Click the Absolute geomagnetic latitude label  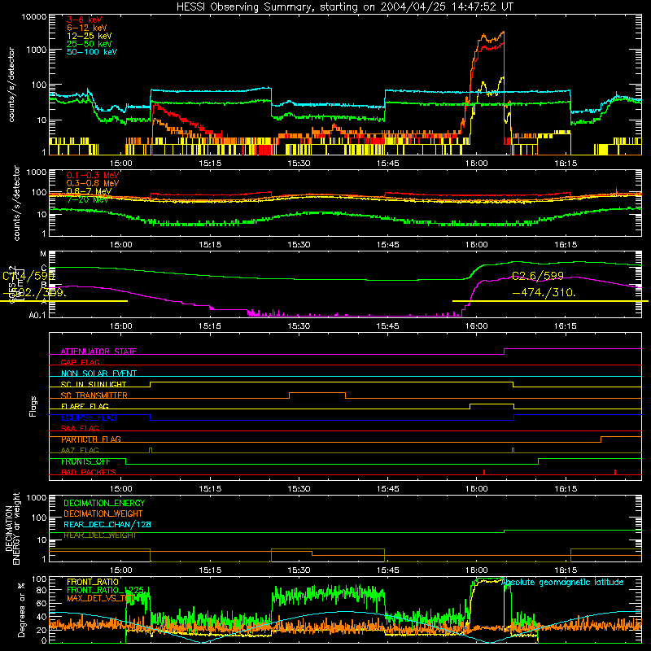pos(562,582)
